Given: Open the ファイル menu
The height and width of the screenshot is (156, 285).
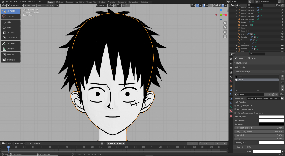Looking at the screenshot, I should tap(8, 2).
